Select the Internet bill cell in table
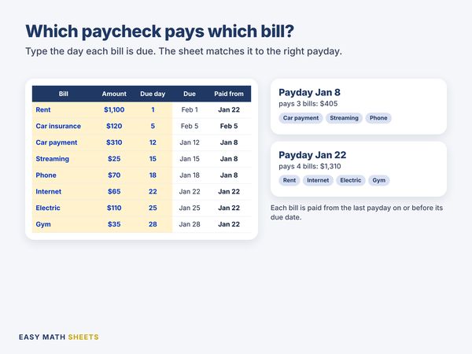472x354 pixels. click(x=63, y=191)
